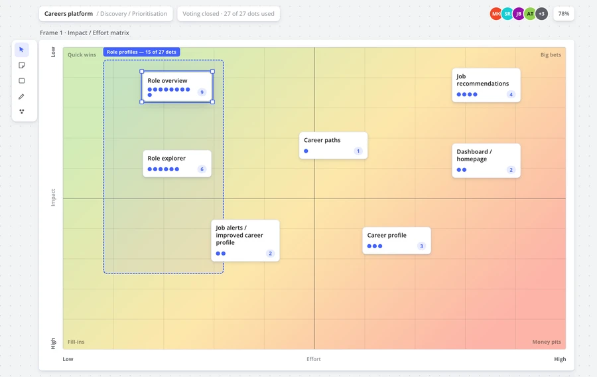Click the Effort axis label

314,359
